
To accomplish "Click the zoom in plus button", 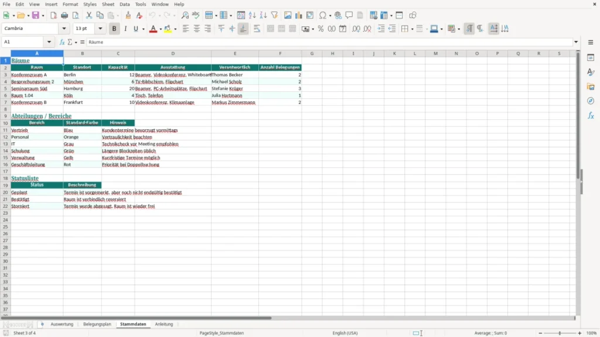I will tap(579, 333).
